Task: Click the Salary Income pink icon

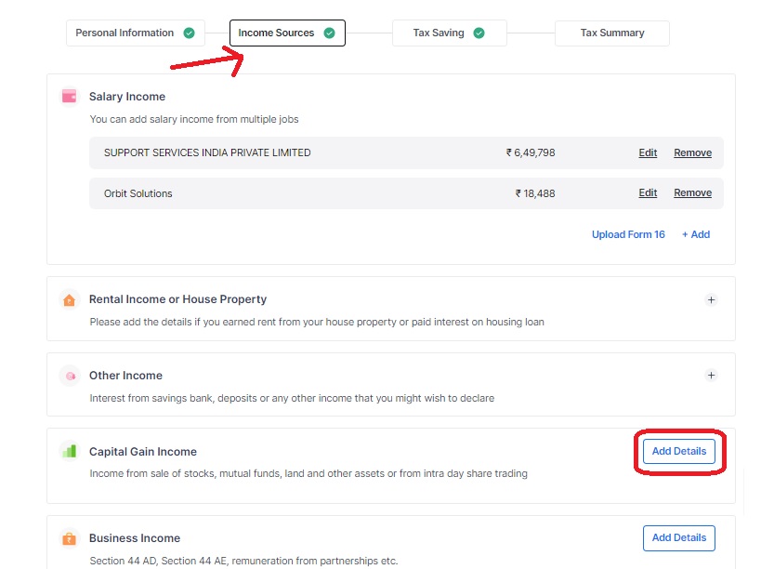Action: (x=68, y=96)
